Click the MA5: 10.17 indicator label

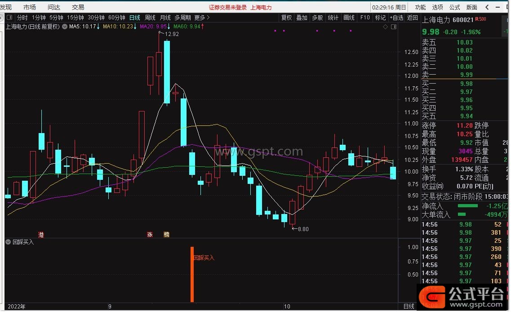[x=84, y=27]
